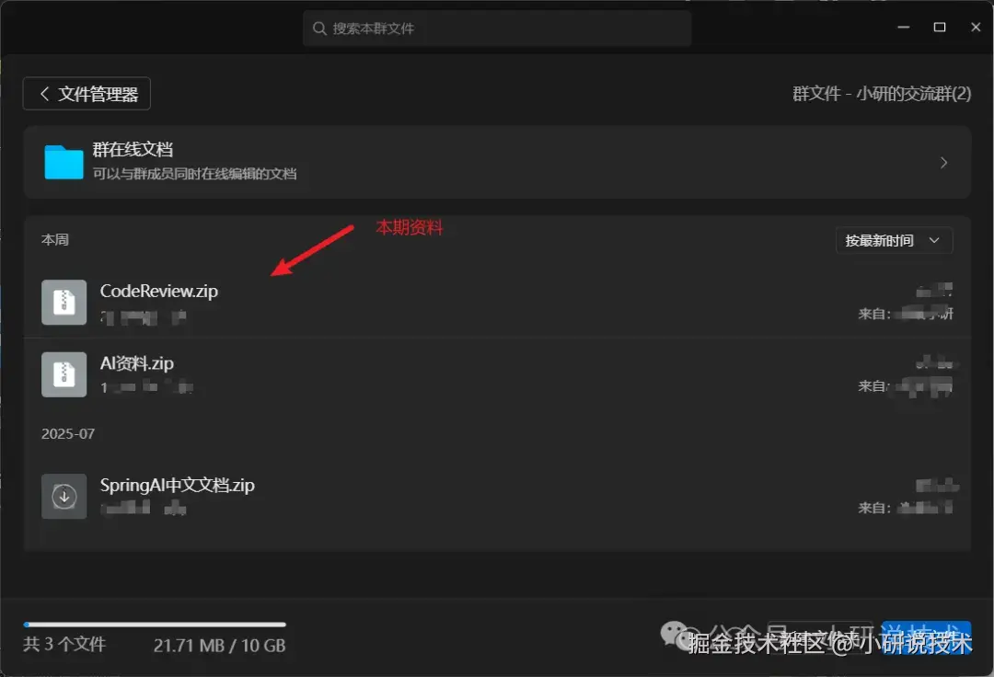Click the blue upload button at bottom right

(x=926, y=637)
